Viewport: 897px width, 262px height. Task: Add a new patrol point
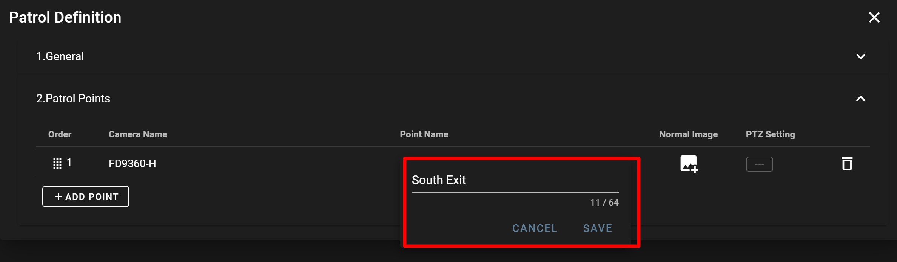[x=86, y=196]
